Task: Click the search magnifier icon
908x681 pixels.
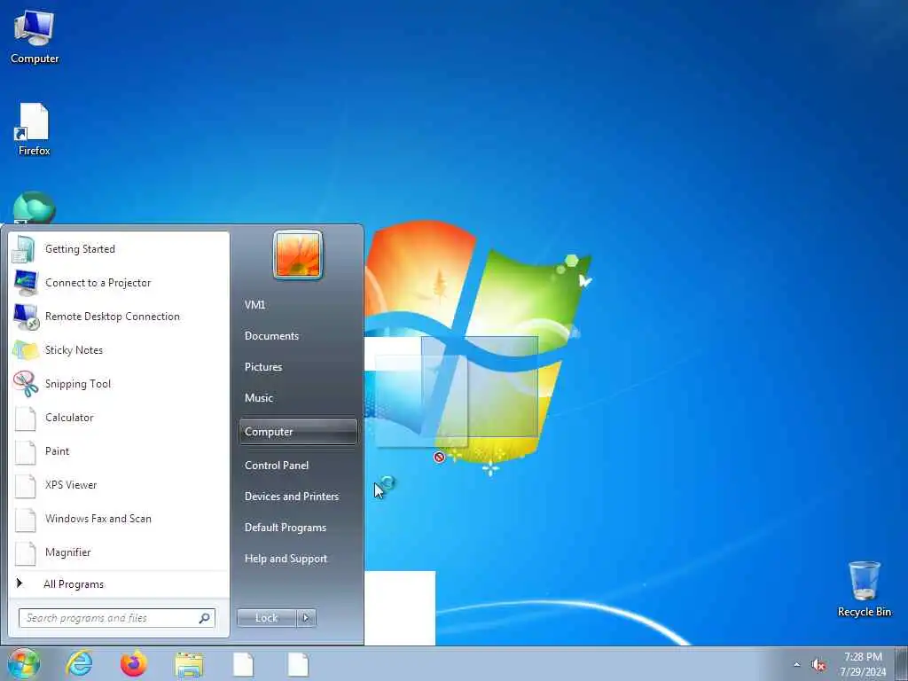Action: coord(205,618)
